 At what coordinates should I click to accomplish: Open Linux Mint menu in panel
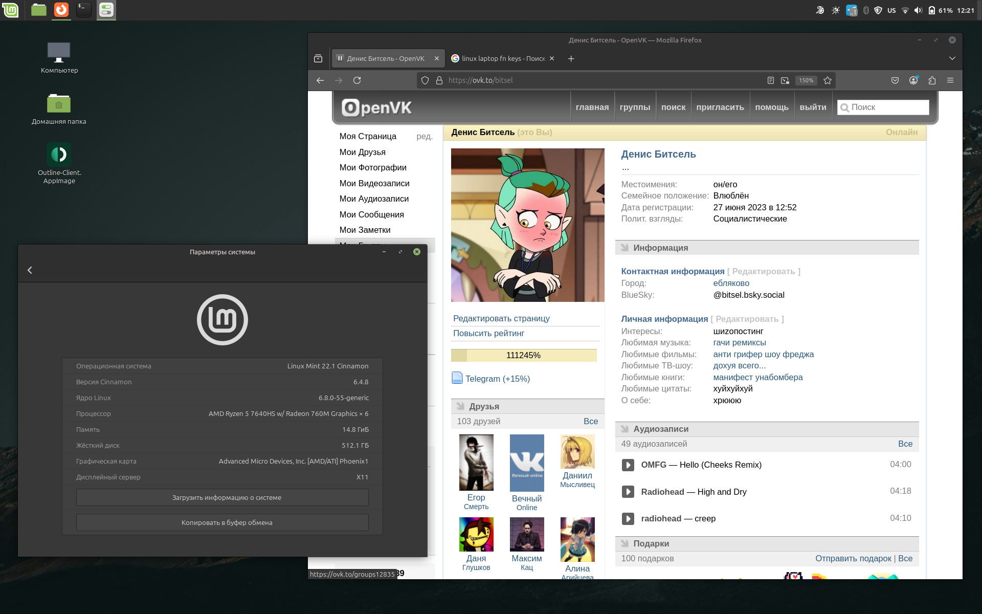(x=10, y=10)
